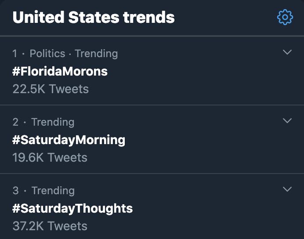Screen dimensions: 304x239
Task: View the #SaturdayMorning hashtag trend
Action: pos(69,140)
